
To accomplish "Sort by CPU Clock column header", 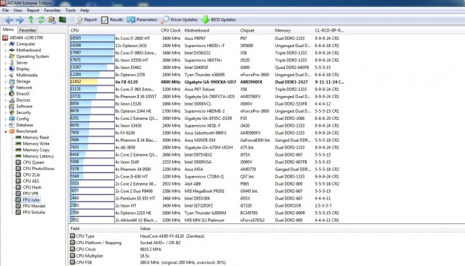I will click(170, 30).
